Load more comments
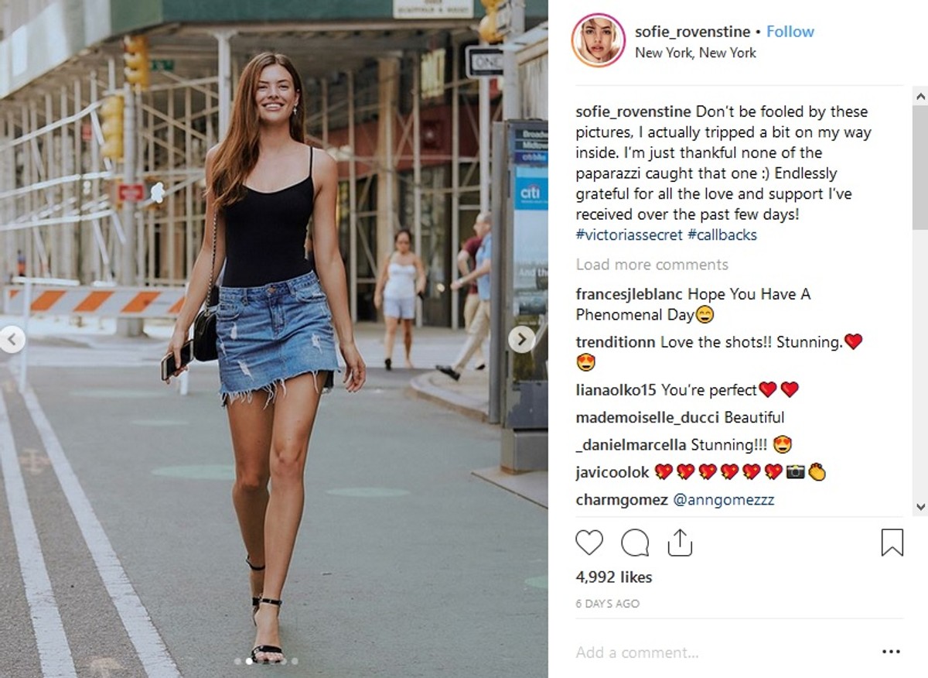Image resolution: width=928 pixels, height=678 pixels. pos(652,265)
